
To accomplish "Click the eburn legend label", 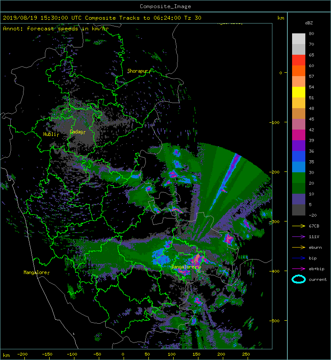I will (x=315, y=248).
